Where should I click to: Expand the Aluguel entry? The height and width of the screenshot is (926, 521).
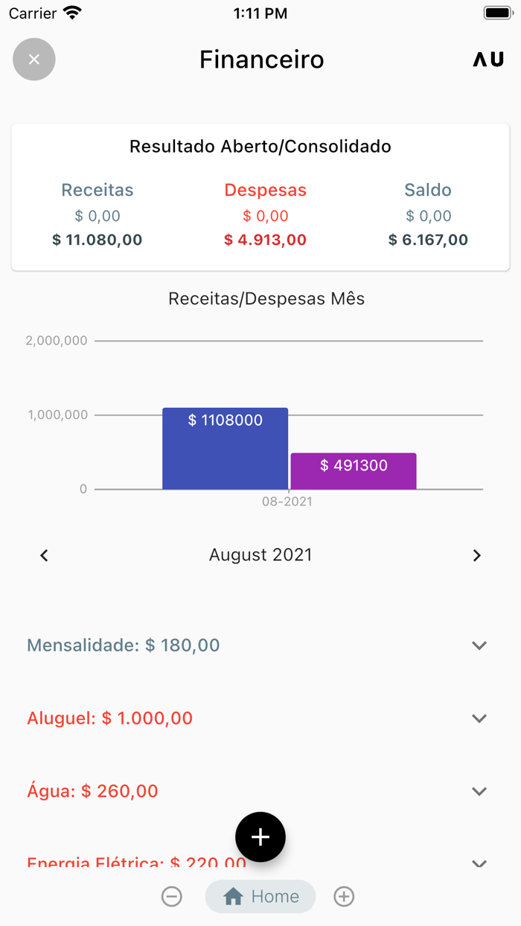pyautogui.click(x=479, y=718)
